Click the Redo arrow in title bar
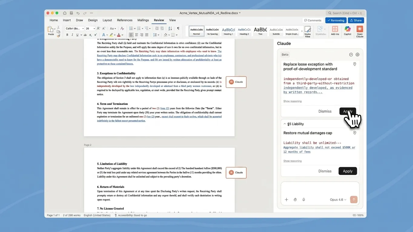This screenshot has height=232, width=413. click(x=85, y=13)
